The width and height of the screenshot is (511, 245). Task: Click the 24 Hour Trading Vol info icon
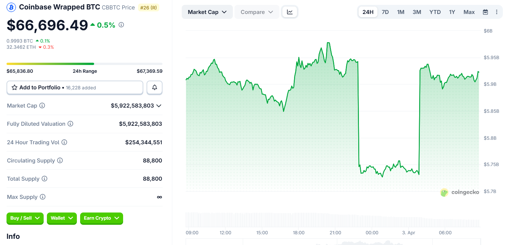pos(64,142)
